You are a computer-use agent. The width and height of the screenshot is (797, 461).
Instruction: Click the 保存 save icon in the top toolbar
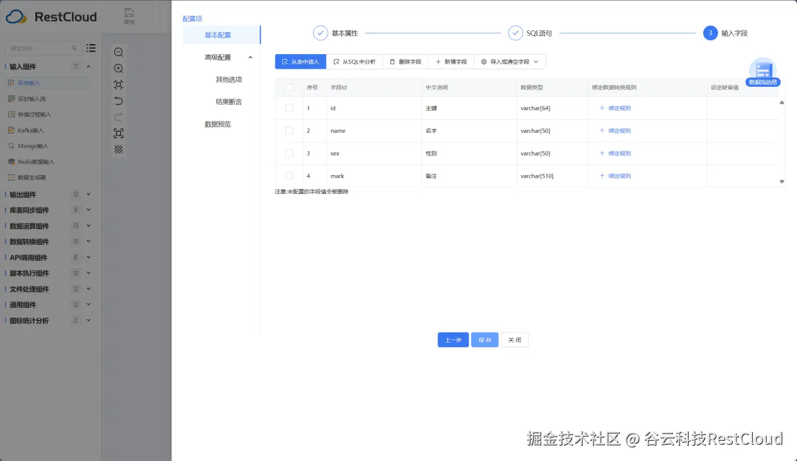pyautogui.click(x=129, y=16)
